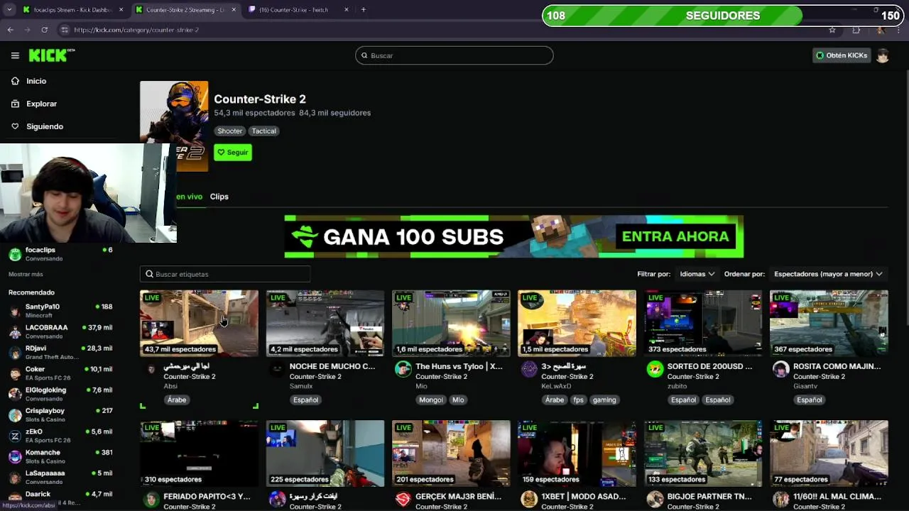
Task: Click the Inicio menu item
Action: click(36, 81)
